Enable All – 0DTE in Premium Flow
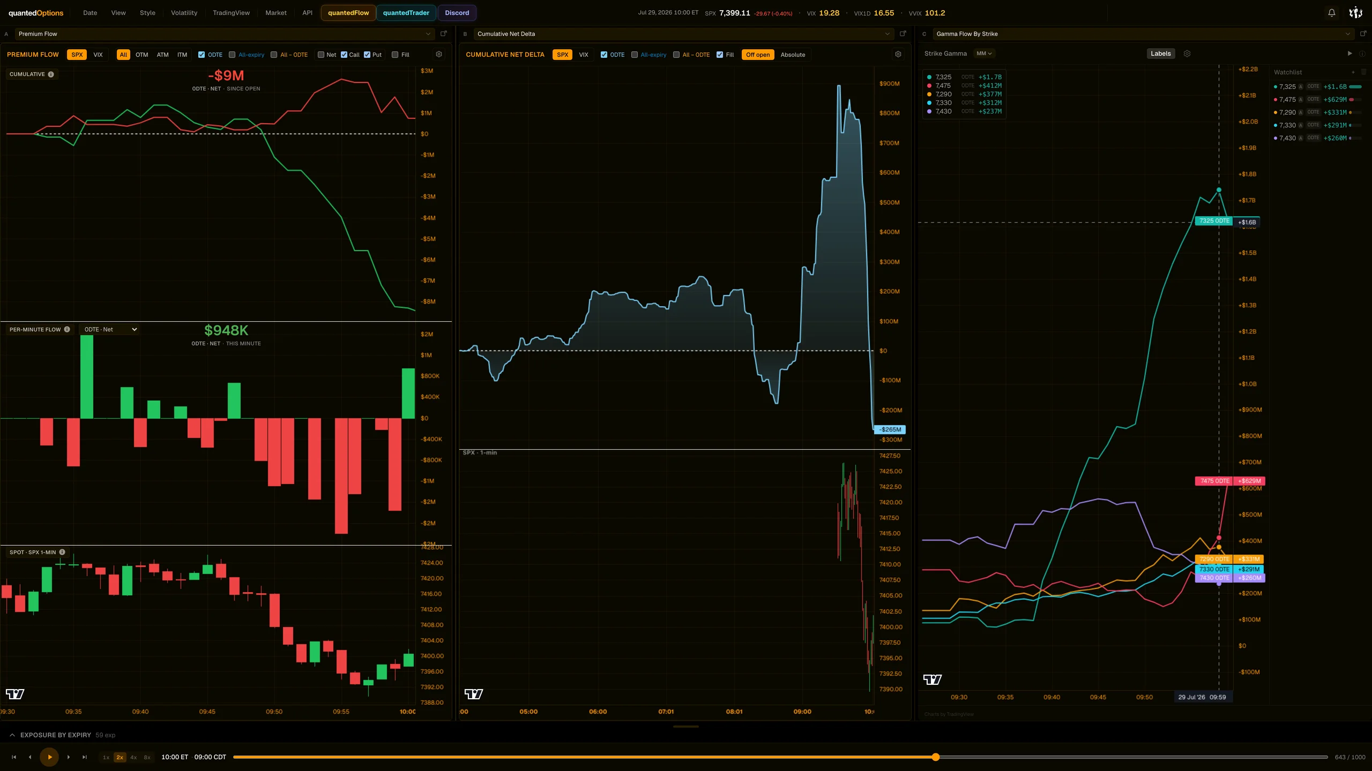Image resolution: width=1372 pixels, height=771 pixels. (x=274, y=55)
